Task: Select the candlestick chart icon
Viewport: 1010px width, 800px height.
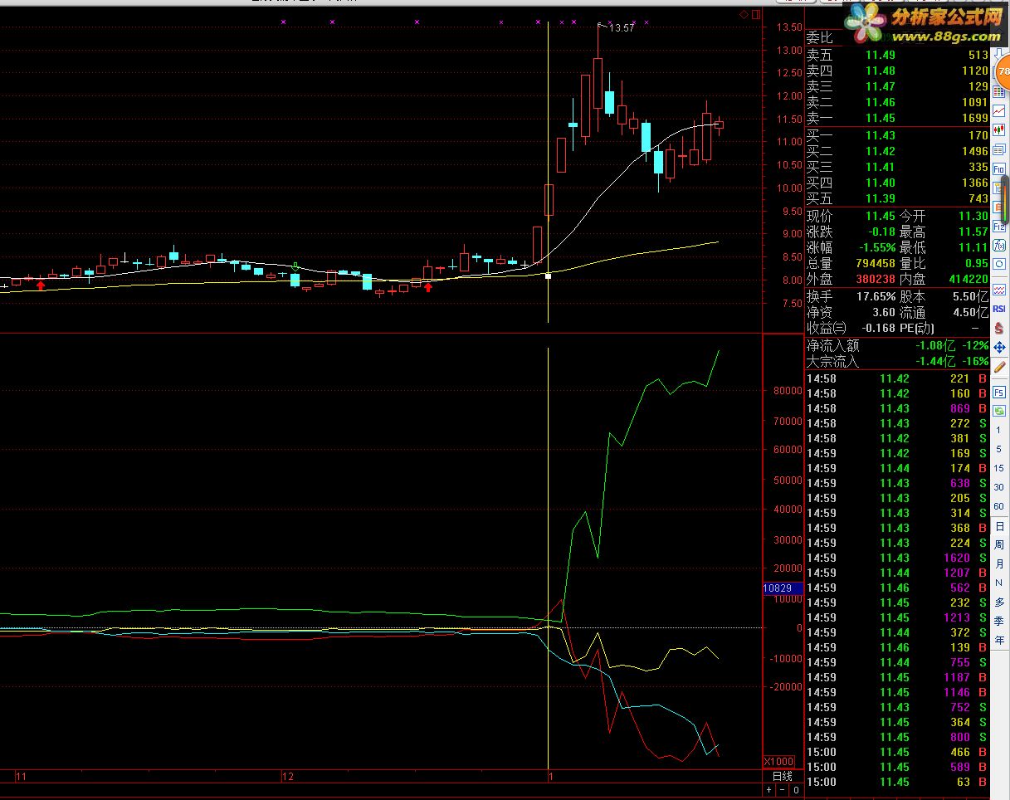Action: (999, 130)
